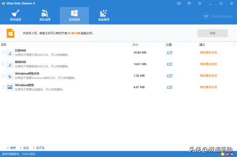Open the location of Windows壁纸
Screen dimensions: 237x157
[x=169, y=87]
